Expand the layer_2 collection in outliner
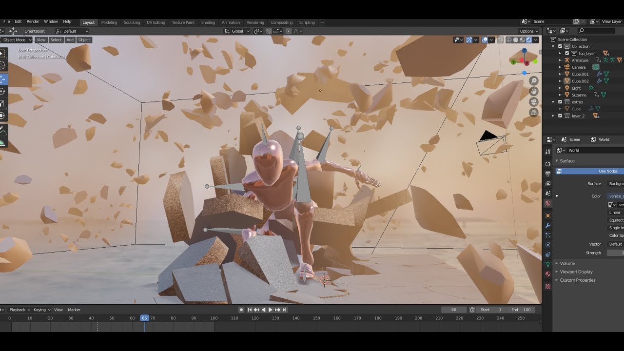Viewport: 624px width, 351px height. pos(553,116)
